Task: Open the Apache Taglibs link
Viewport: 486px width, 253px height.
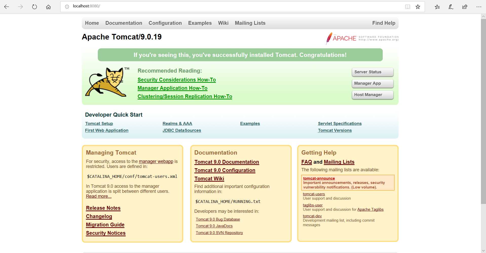Action: [x=370, y=209]
